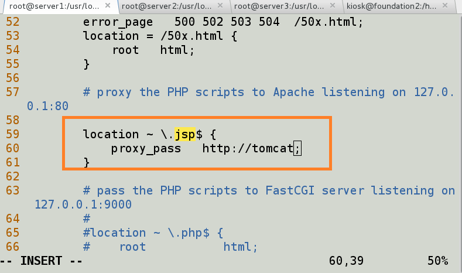The image size is (462, 273).
Task: Close the kiosk@foundation2 tab
Action: 445,6
